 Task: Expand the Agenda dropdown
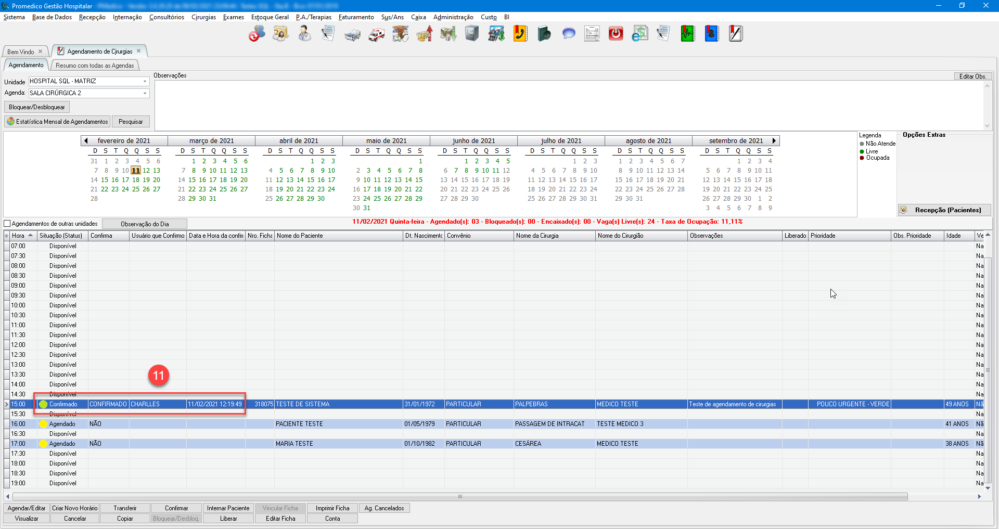tap(145, 93)
